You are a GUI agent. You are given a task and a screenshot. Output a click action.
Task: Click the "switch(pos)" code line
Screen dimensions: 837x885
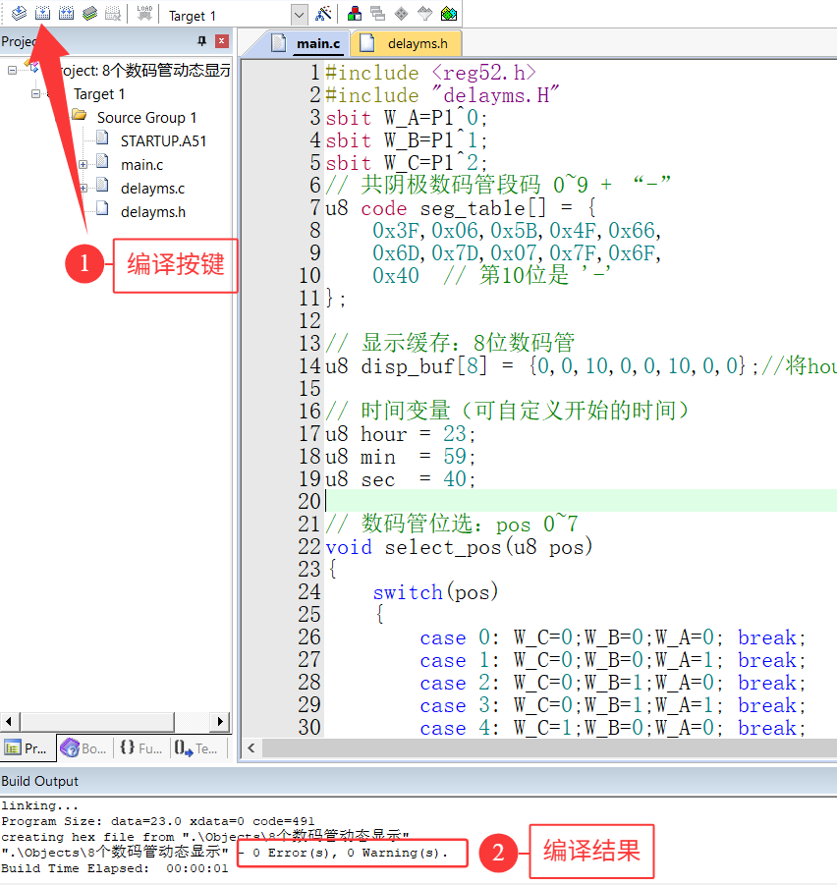(435, 592)
